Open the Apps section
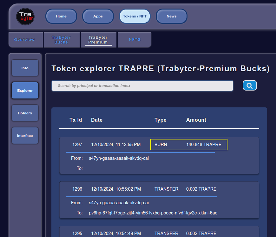The image size is (276, 237). tap(98, 16)
